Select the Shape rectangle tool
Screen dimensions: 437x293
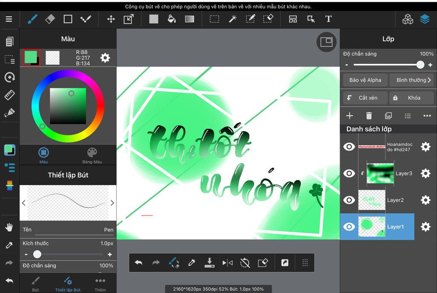(68, 19)
